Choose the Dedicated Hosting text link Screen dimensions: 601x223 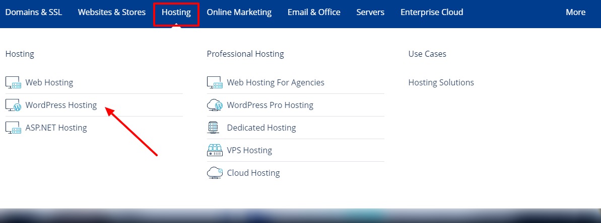click(261, 128)
